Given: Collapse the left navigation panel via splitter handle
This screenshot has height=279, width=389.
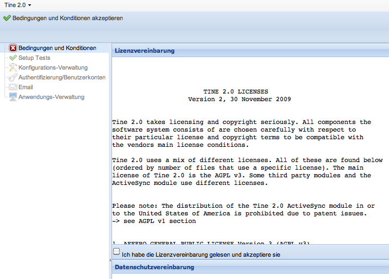Looking at the screenshot, I should tap(110, 261).
